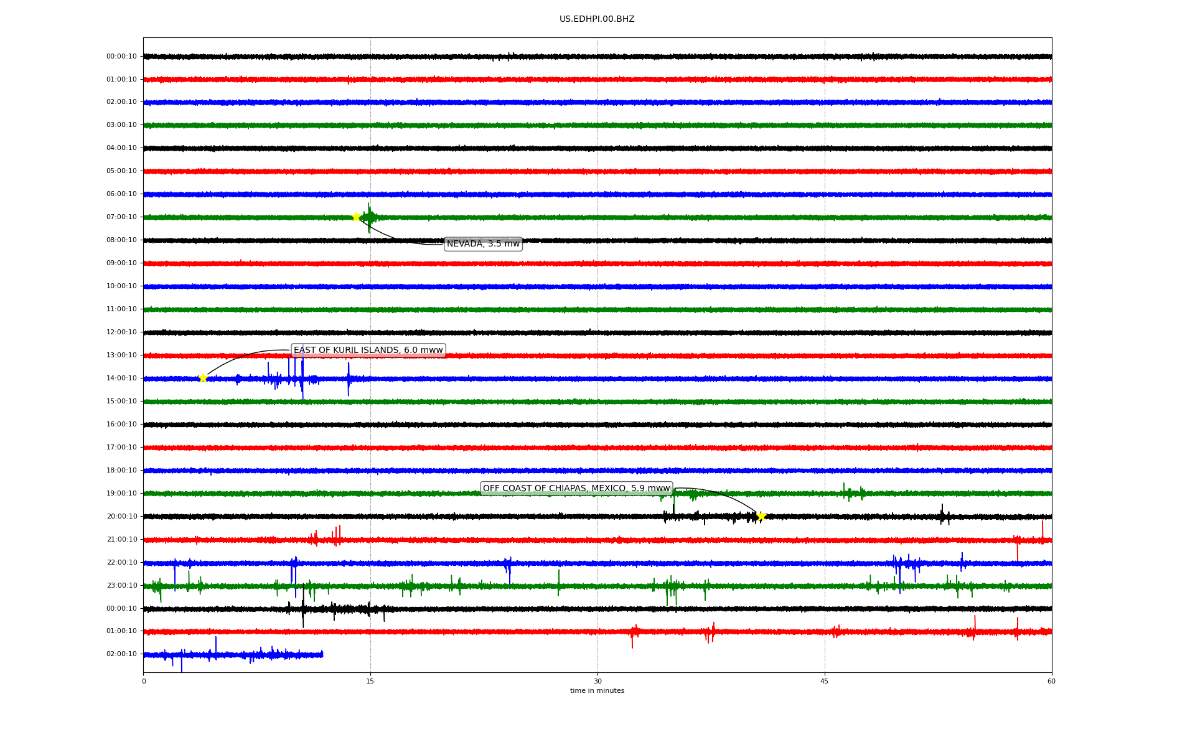Click the yellow star on the Nevada event
The height and width of the screenshot is (747, 1195).
click(x=356, y=217)
